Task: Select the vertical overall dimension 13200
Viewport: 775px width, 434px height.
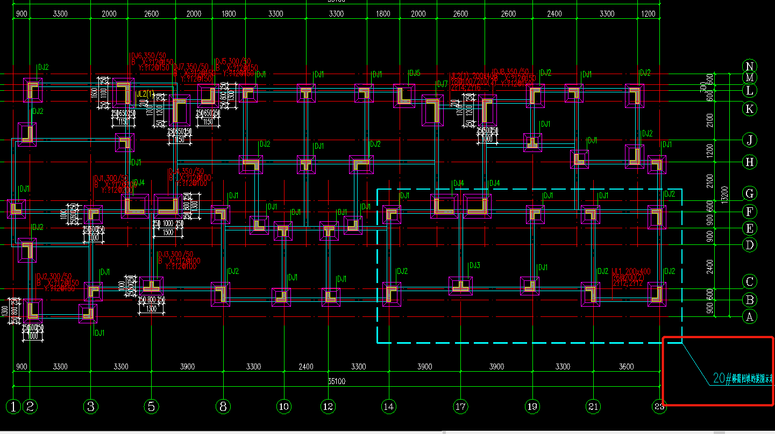Action: [x=724, y=195]
